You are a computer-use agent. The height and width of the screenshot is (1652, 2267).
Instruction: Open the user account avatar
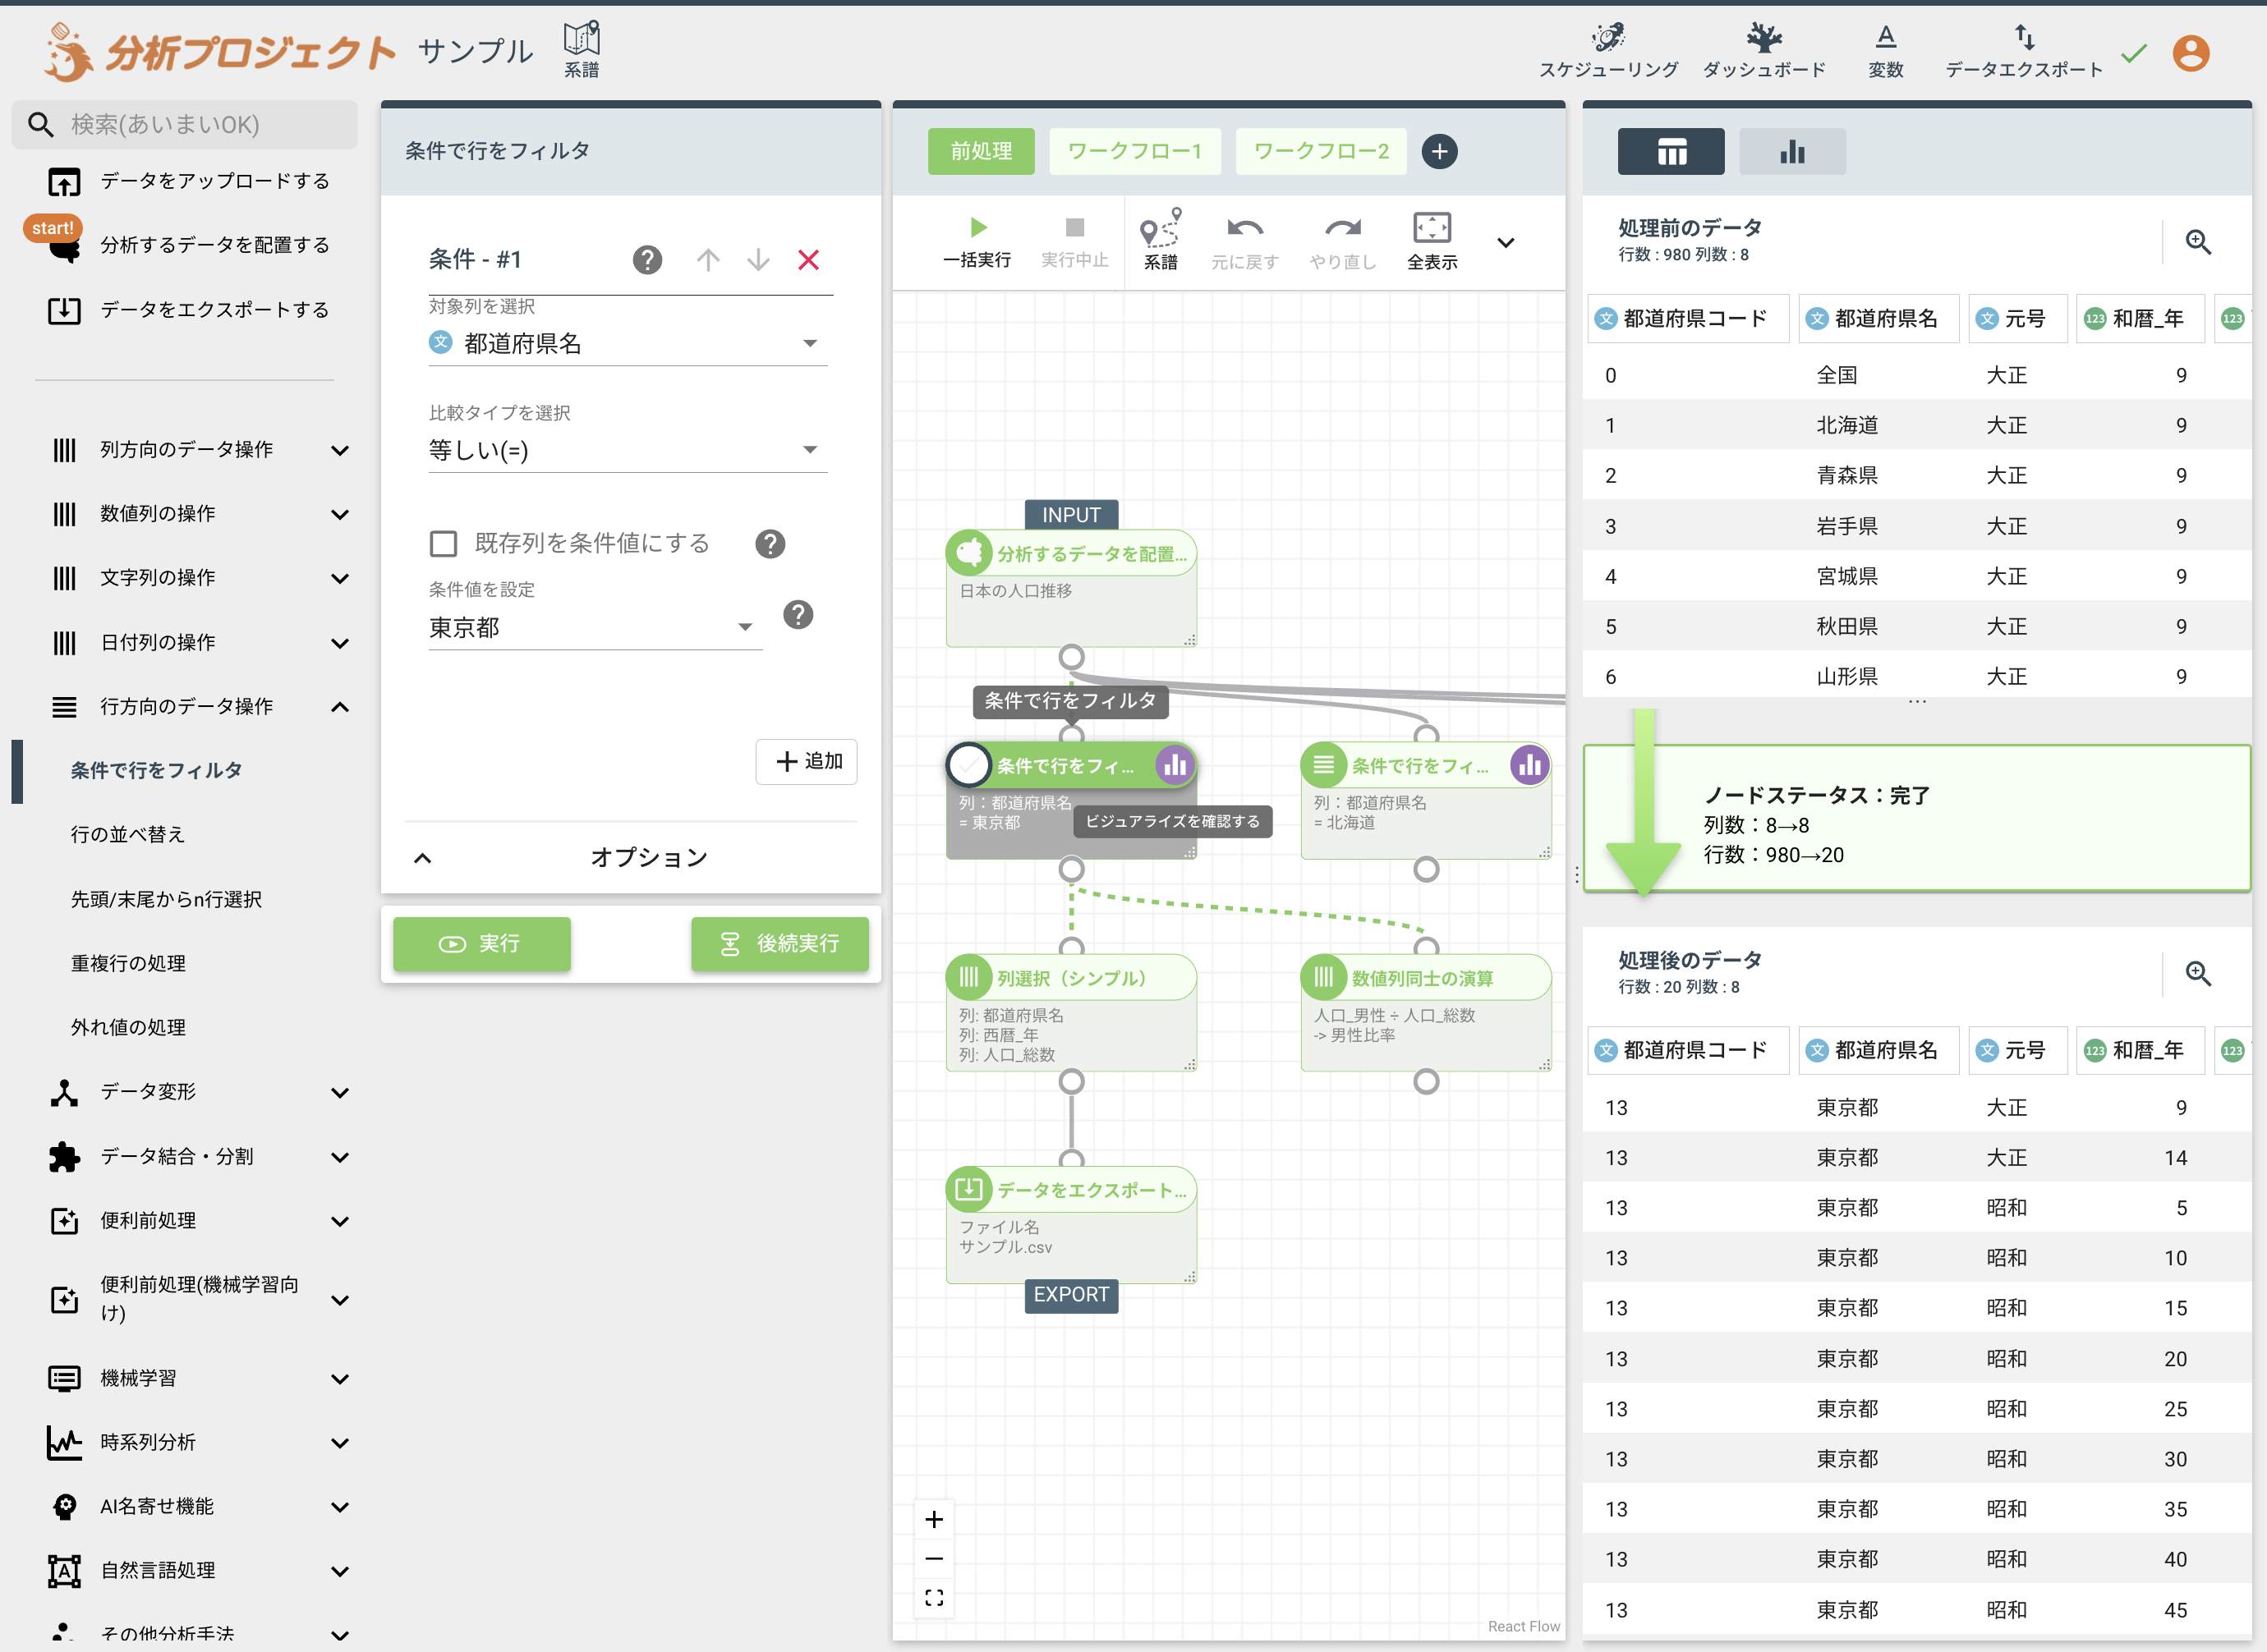(x=2191, y=53)
